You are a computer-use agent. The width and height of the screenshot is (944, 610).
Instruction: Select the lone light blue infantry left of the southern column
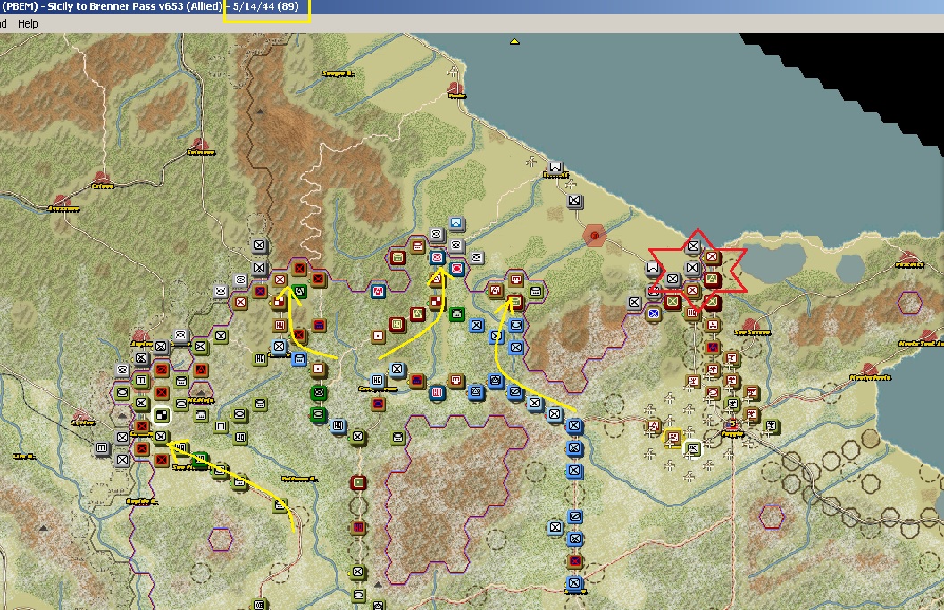(x=556, y=528)
